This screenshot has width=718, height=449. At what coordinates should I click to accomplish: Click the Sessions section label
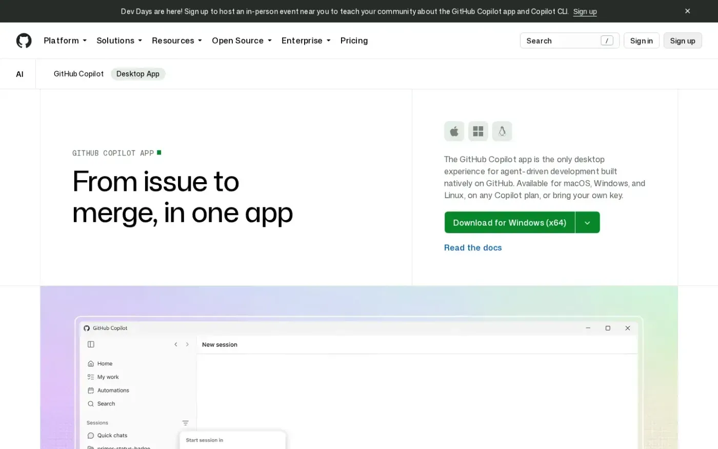(97, 423)
